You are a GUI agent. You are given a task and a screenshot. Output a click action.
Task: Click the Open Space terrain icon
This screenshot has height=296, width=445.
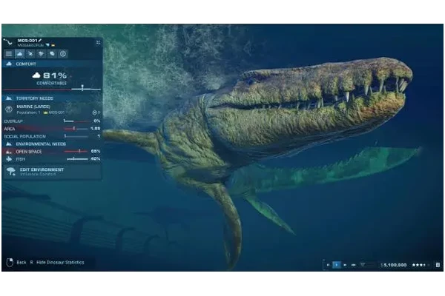pyautogui.click(x=9, y=152)
